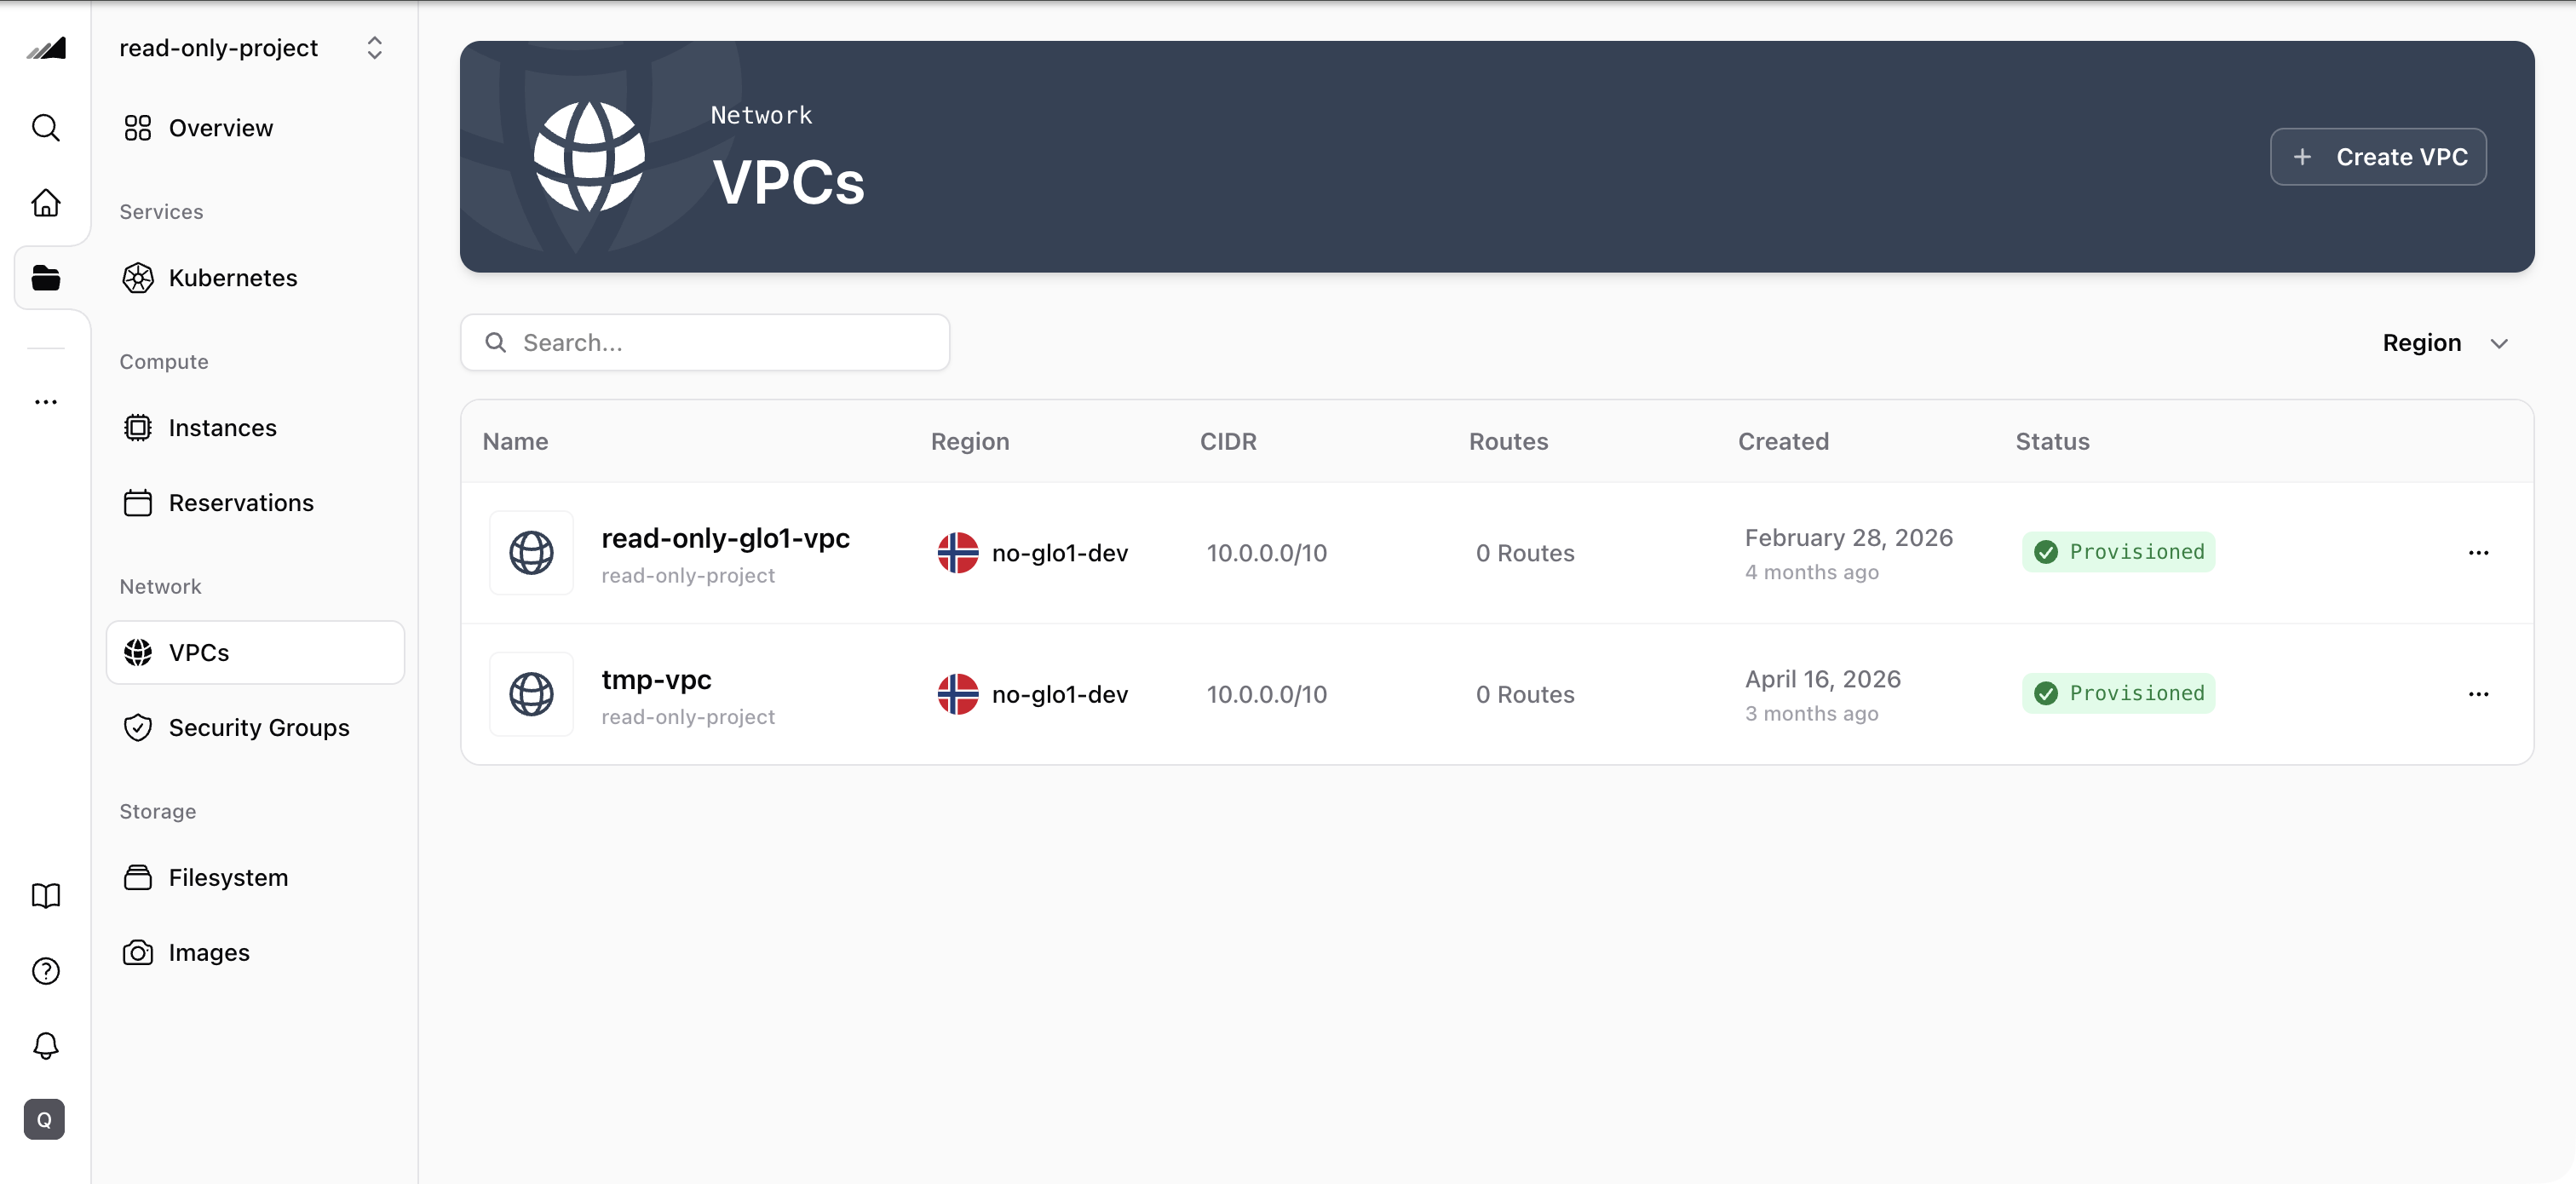Image resolution: width=2576 pixels, height=1184 pixels.
Task: Click the Status column header
Action: pos(2052,441)
